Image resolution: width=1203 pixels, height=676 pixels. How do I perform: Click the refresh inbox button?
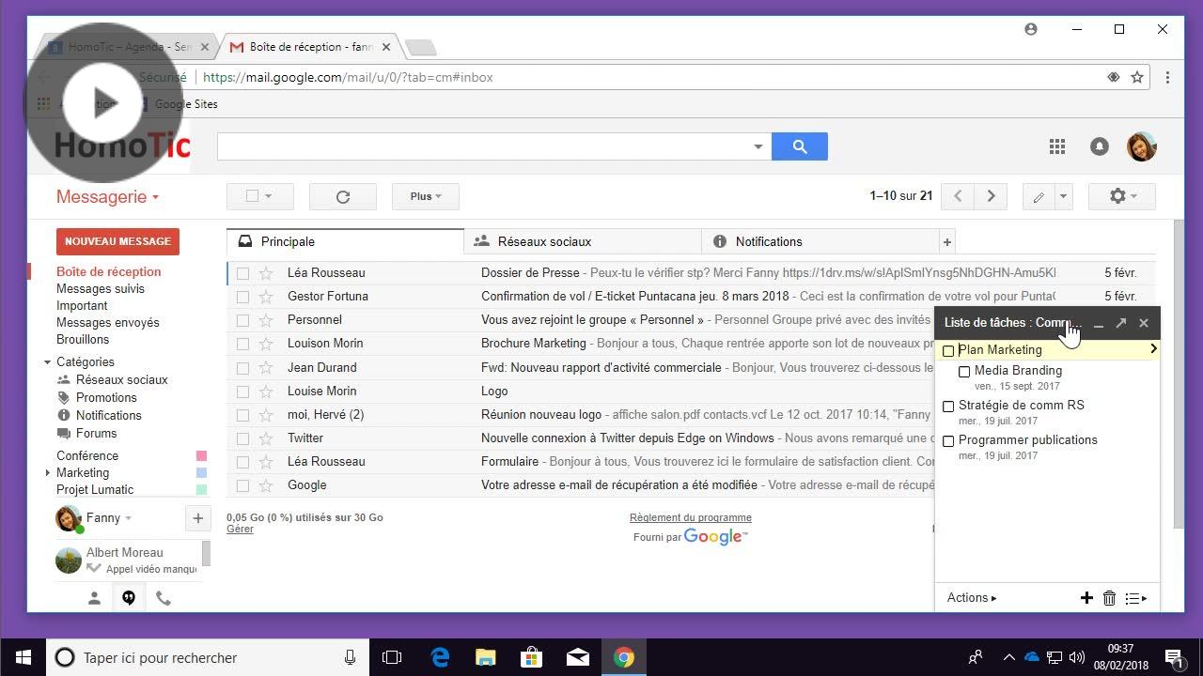pos(342,196)
